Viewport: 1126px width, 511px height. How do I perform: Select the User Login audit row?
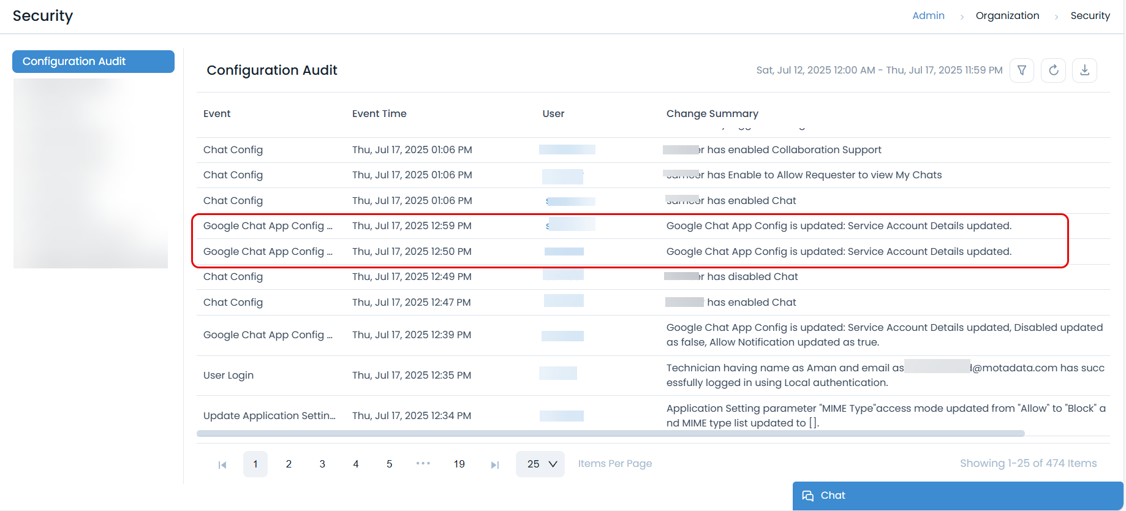click(x=229, y=376)
